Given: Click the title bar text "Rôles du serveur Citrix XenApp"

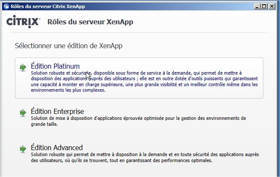Looking at the screenshot, I should tap(45, 6).
